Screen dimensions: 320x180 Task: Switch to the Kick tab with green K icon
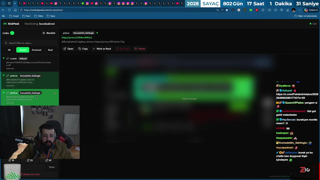click(83, 3)
